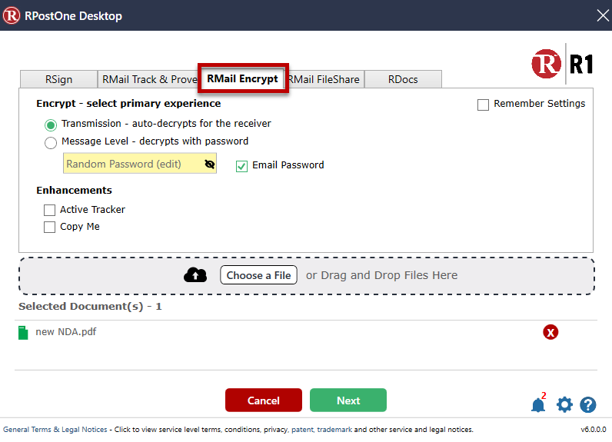The height and width of the screenshot is (442, 612).
Task: Click the red Cancel button
Action: pos(264,400)
